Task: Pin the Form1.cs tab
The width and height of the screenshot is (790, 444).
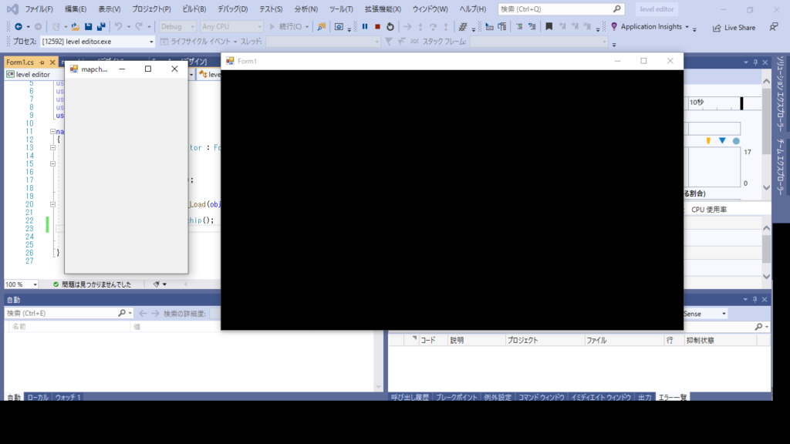Action: pyautogui.click(x=42, y=62)
